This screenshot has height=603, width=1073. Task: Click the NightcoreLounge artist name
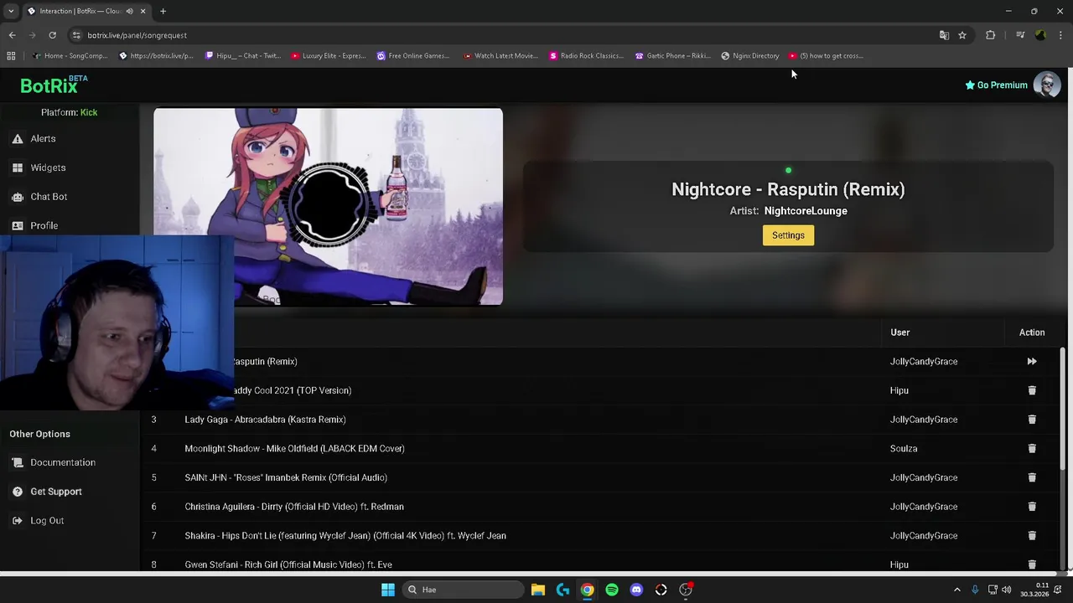point(806,211)
